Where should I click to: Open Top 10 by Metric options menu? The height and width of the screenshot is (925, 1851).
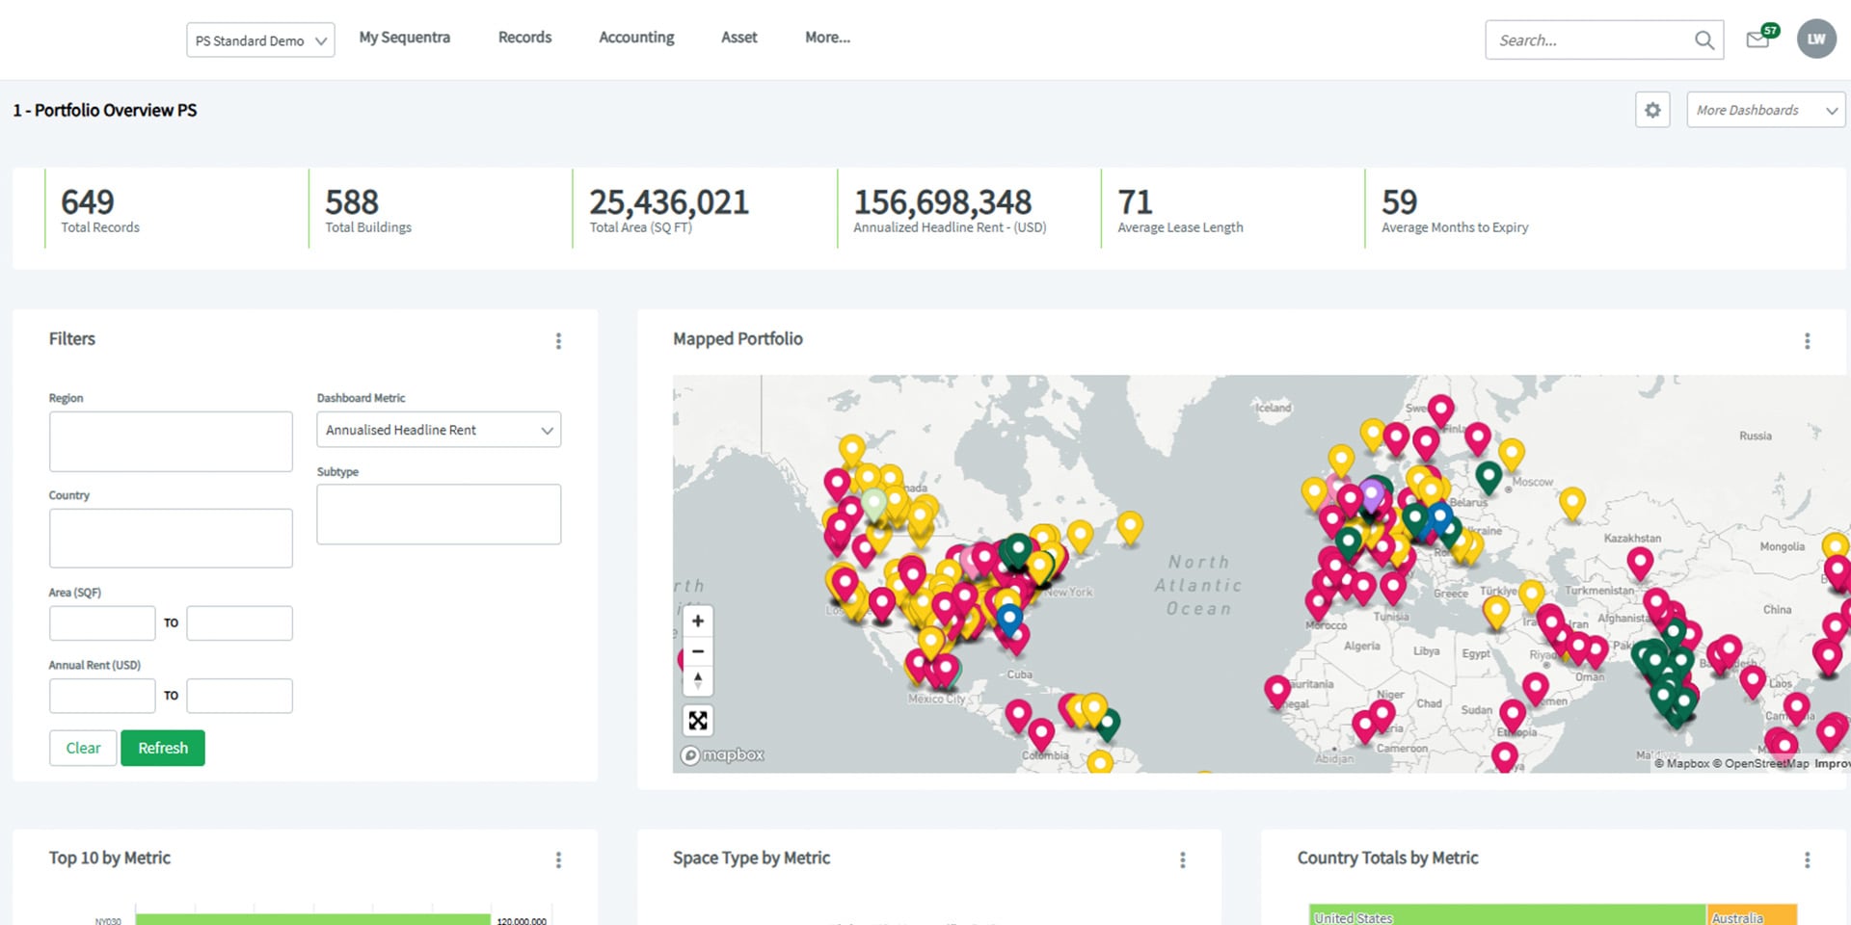pyautogui.click(x=558, y=859)
